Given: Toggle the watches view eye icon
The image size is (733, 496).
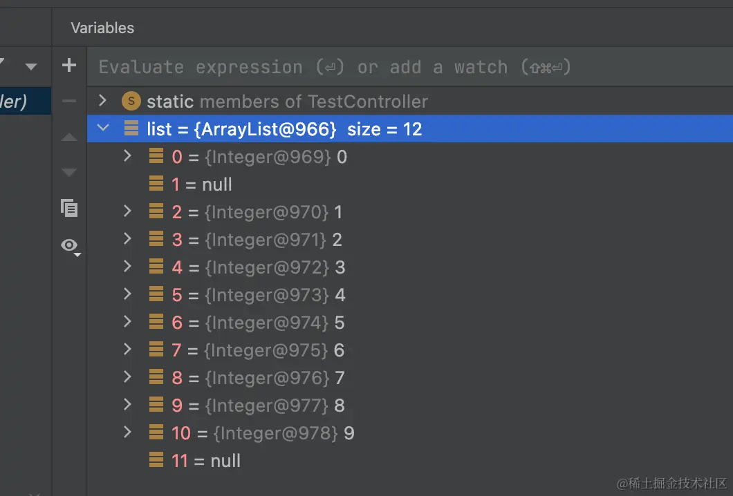Looking at the screenshot, I should 70,245.
